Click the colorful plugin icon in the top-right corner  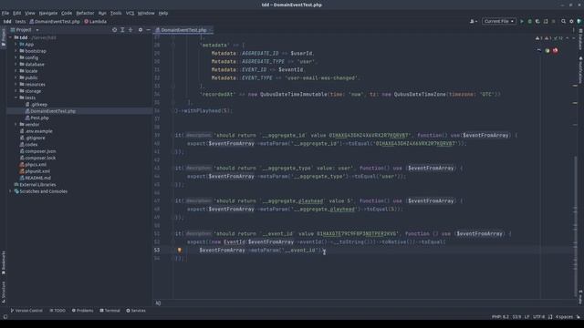[x=579, y=22]
